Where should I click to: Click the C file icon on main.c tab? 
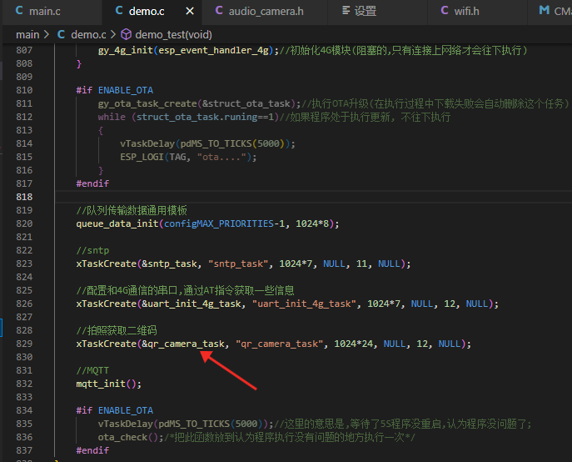pos(19,11)
